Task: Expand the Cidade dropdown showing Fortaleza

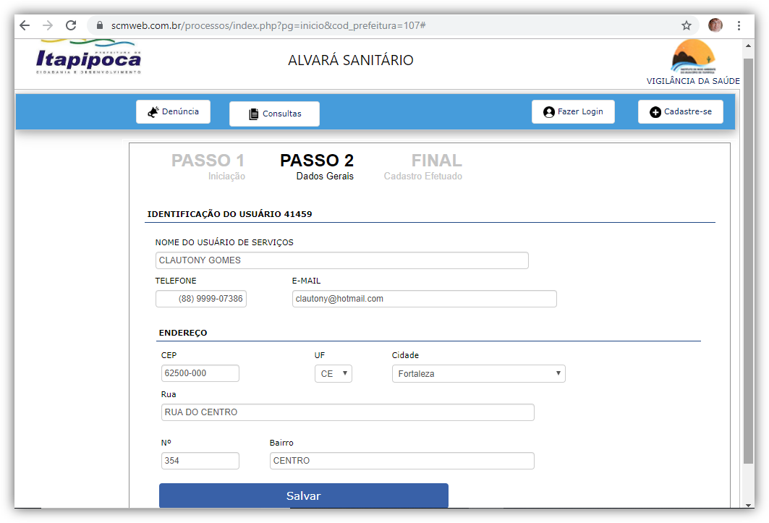Action: pyautogui.click(x=478, y=374)
